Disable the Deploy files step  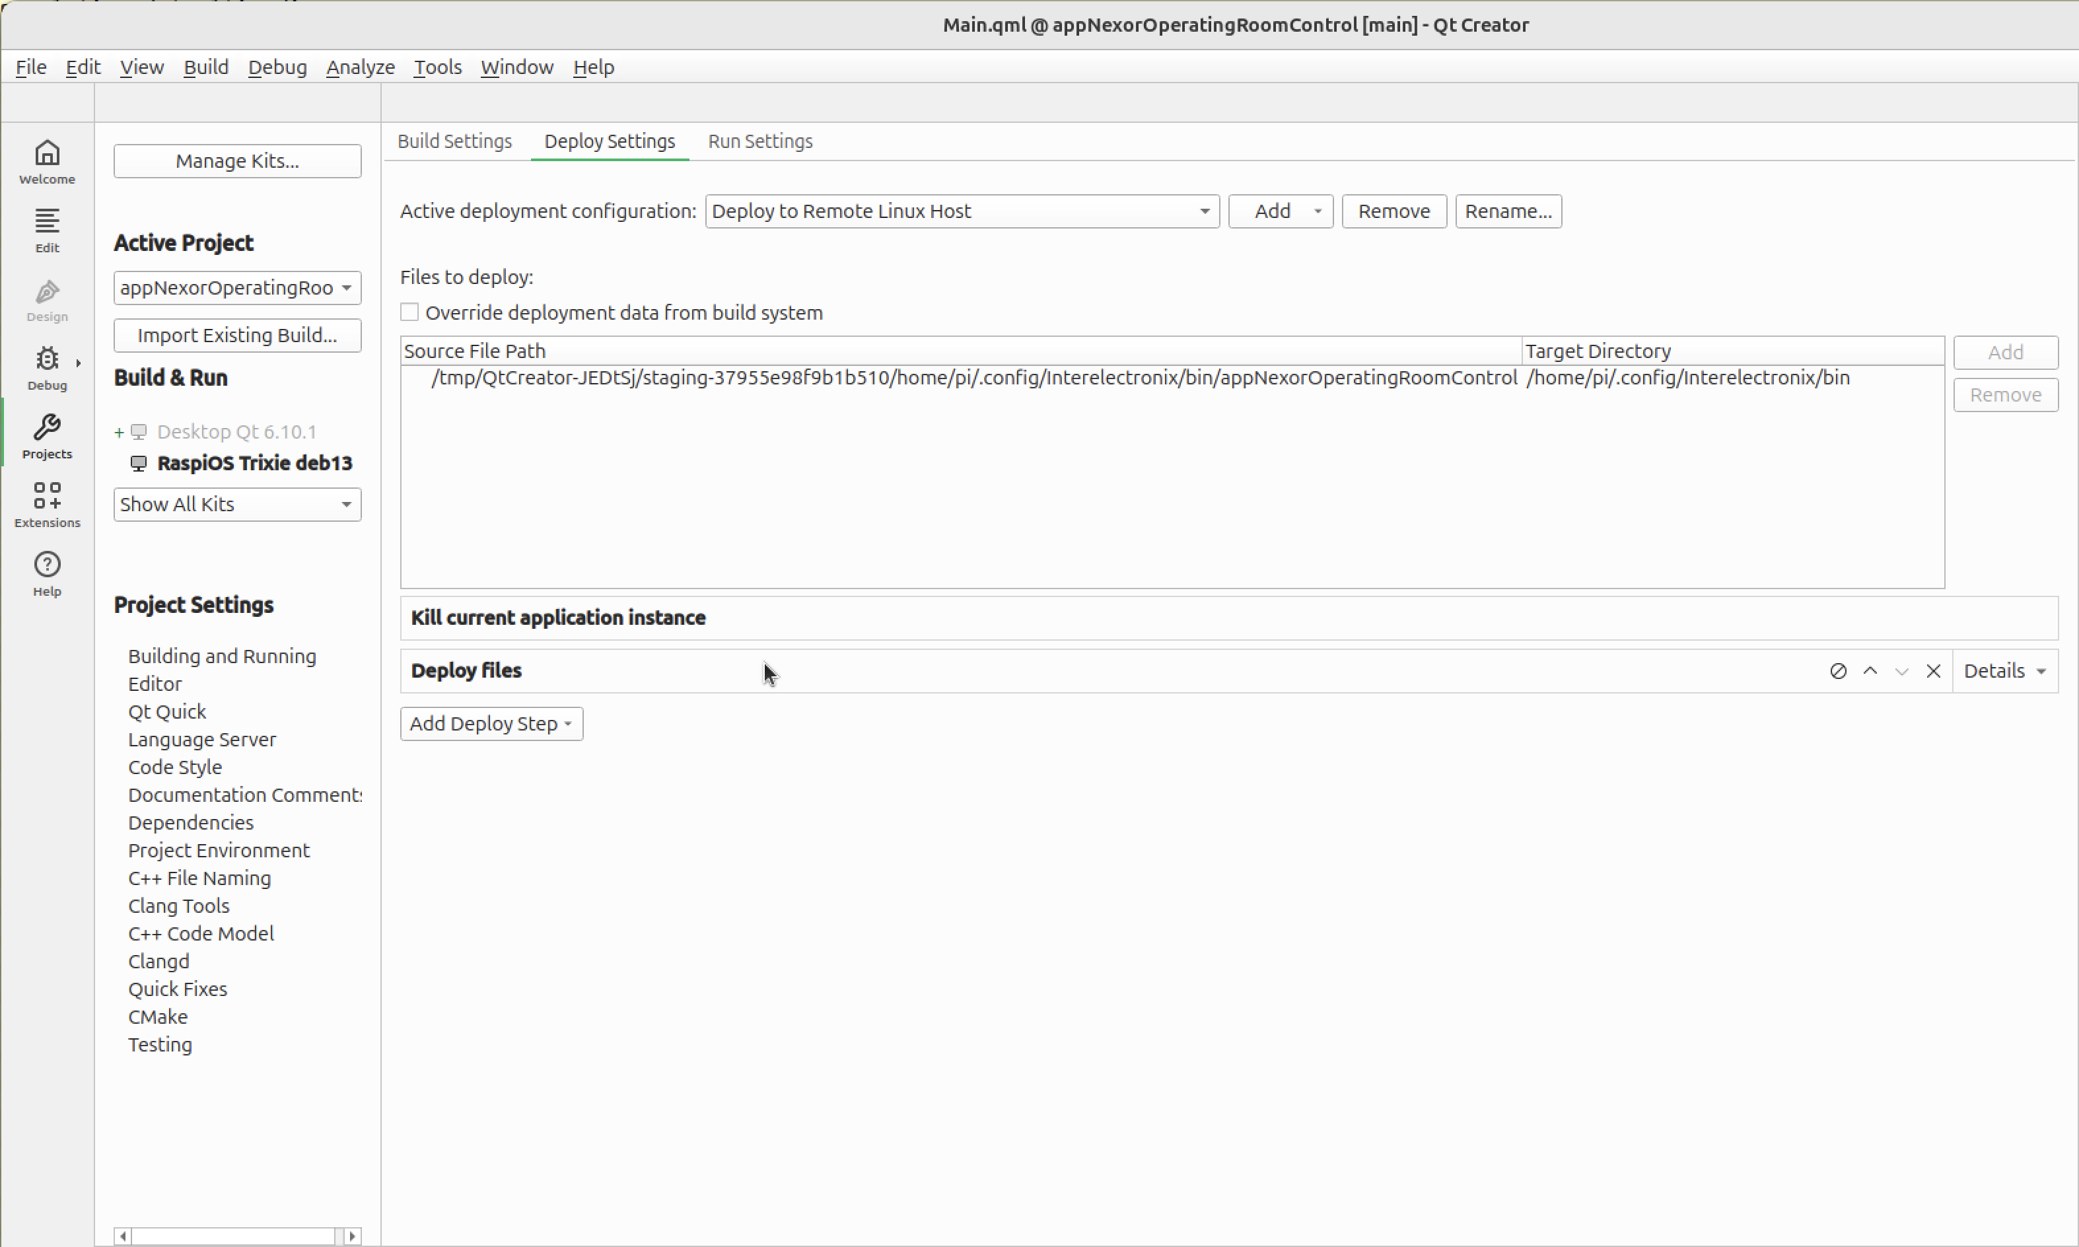point(1839,670)
